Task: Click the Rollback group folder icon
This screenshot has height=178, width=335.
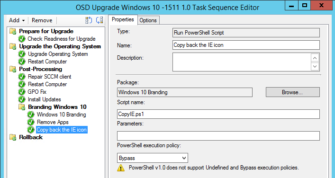Action: [13, 137]
